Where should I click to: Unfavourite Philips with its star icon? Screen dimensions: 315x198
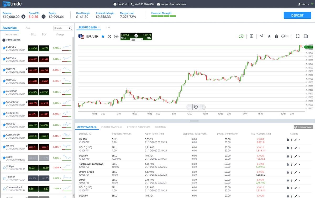pos(4,167)
